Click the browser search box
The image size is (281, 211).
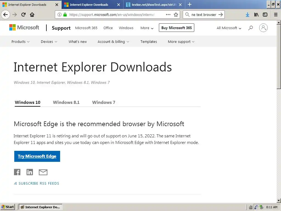click(x=203, y=15)
